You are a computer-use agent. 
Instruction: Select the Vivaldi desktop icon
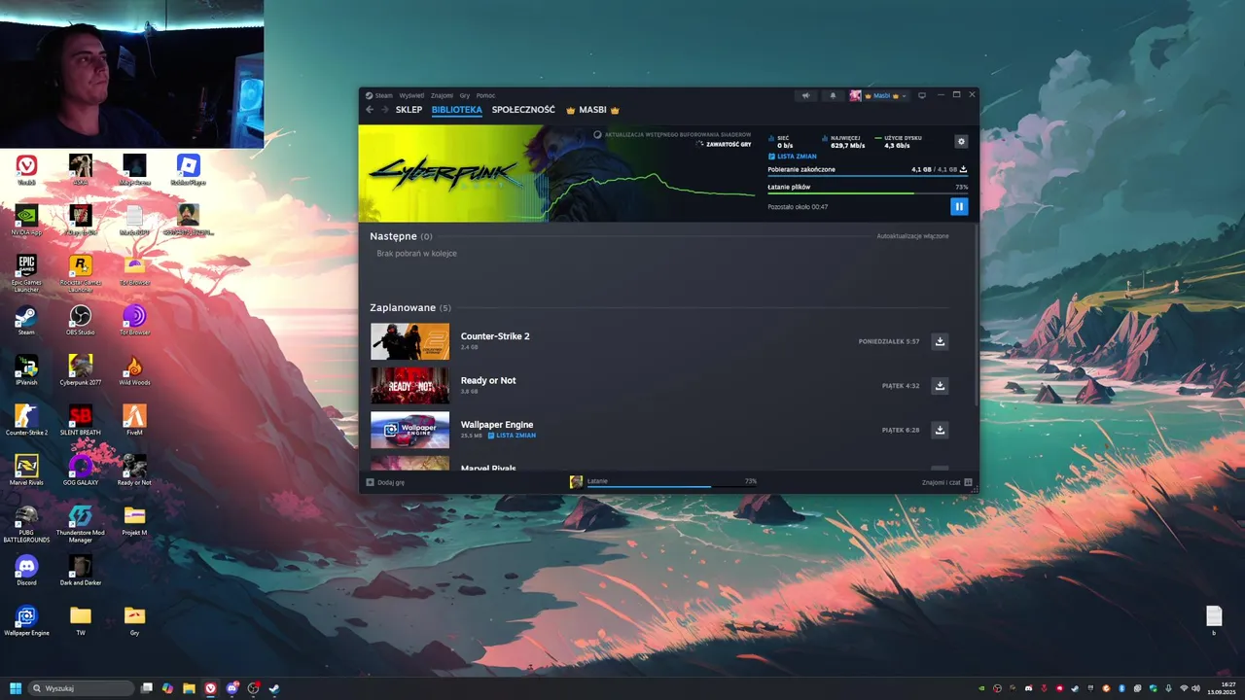pyautogui.click(x=26, y=168)
